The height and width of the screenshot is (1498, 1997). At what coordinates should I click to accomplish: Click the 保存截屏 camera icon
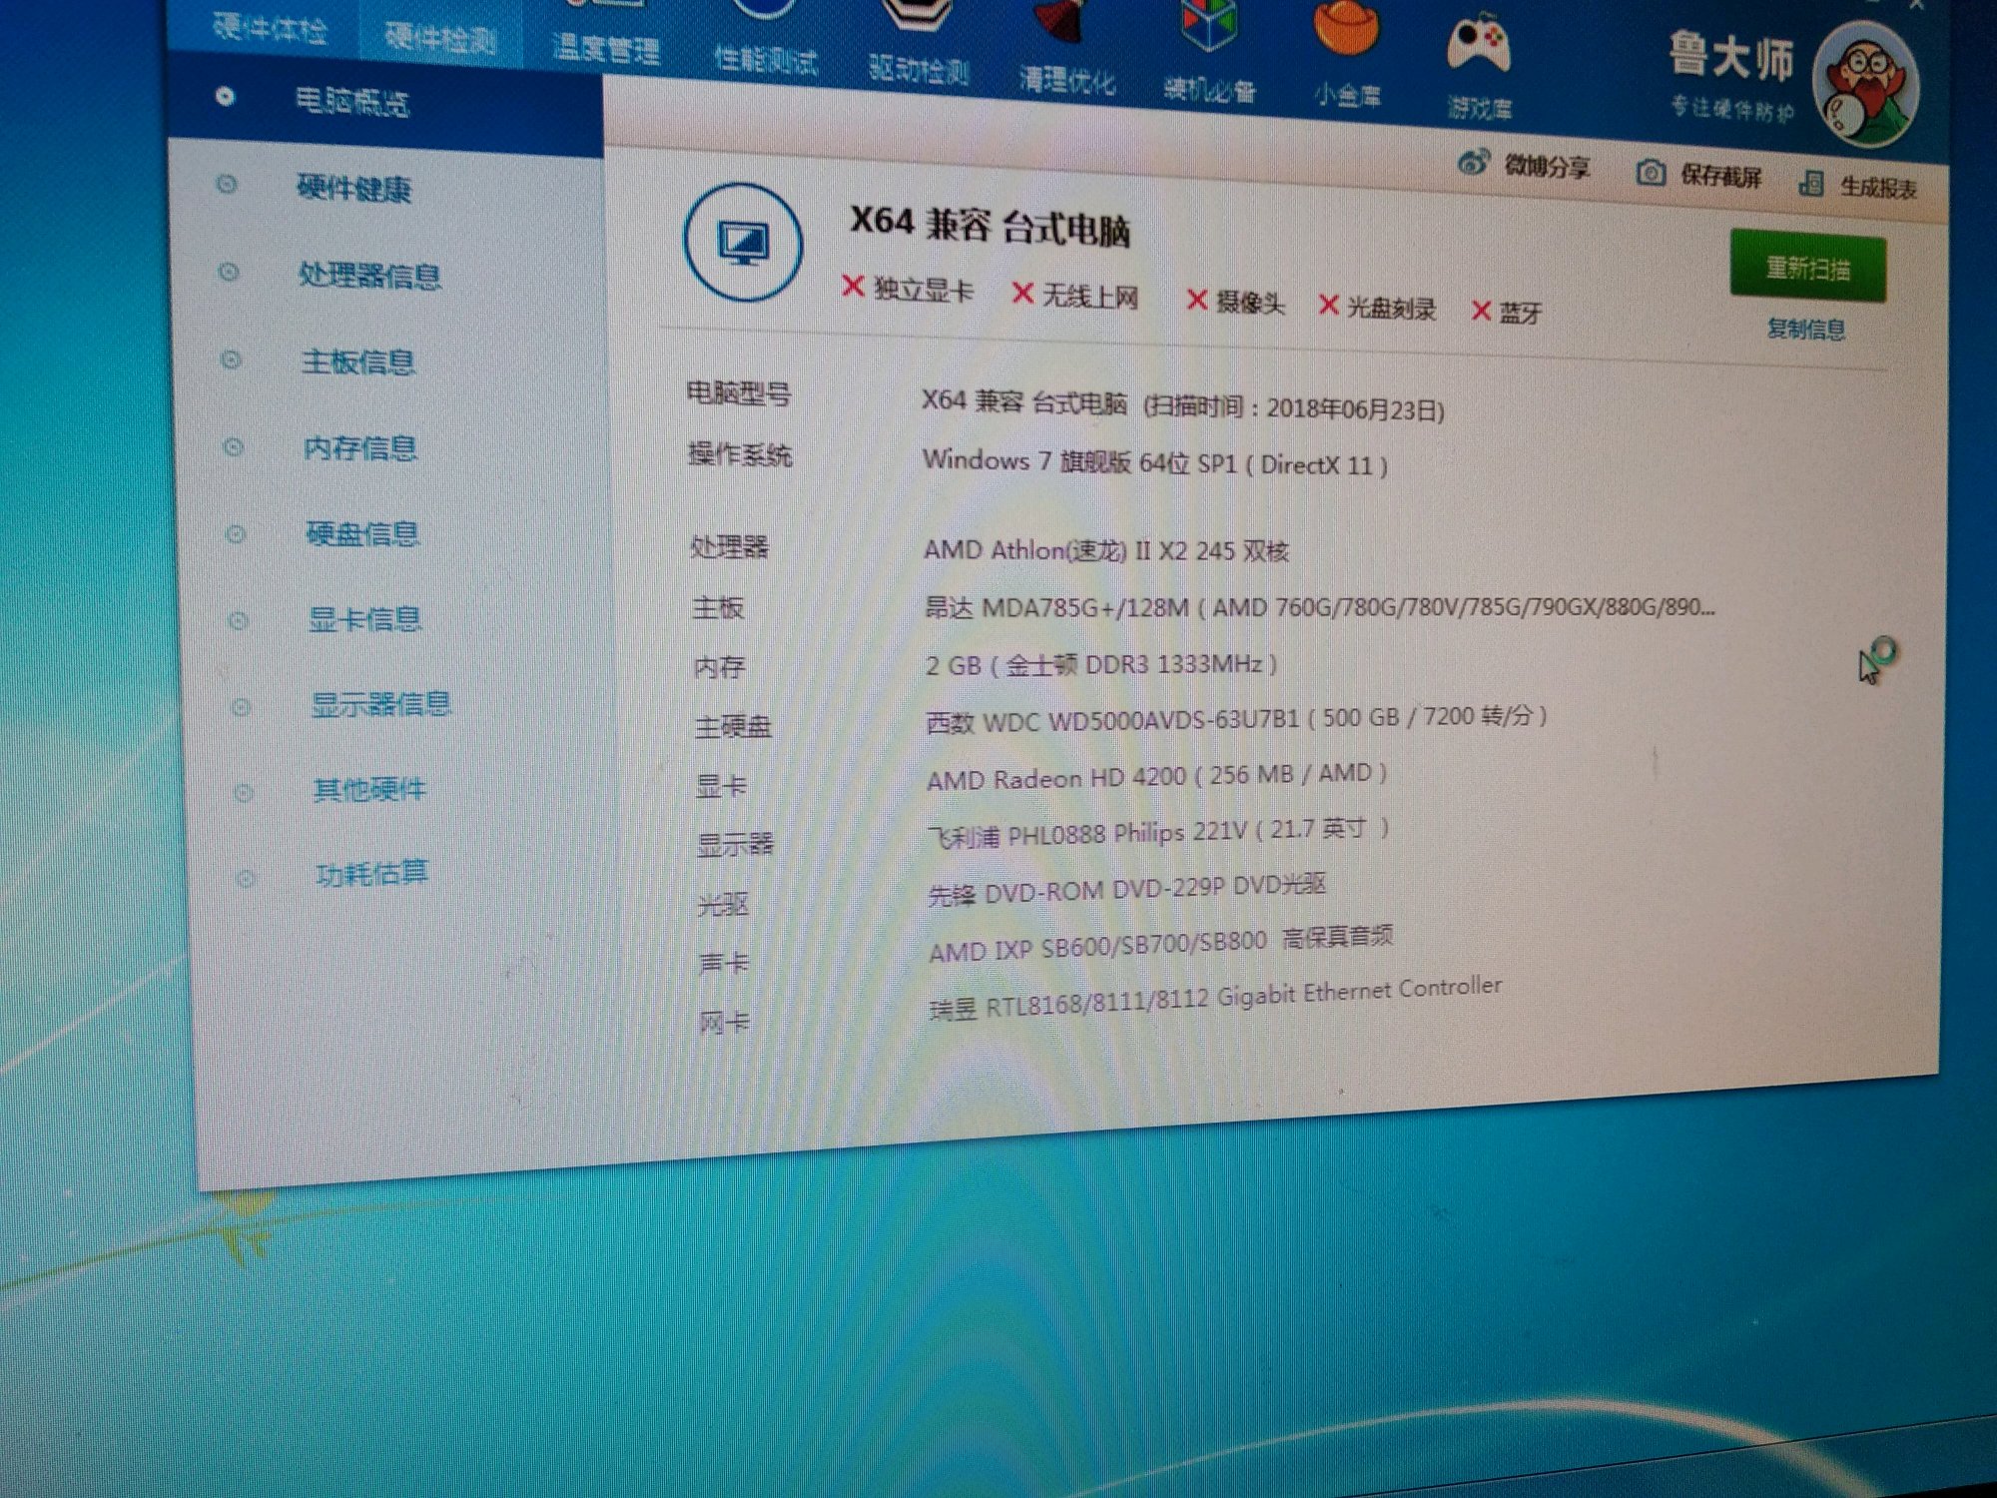click(x=1651, y=173)
